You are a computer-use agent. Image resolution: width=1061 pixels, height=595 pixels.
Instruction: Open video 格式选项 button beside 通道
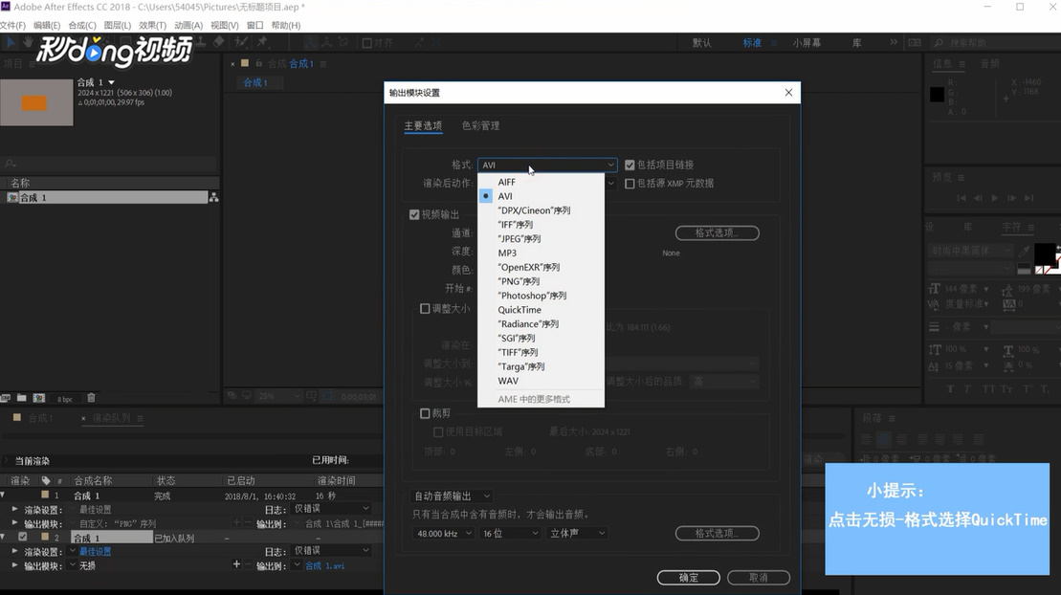718,232
